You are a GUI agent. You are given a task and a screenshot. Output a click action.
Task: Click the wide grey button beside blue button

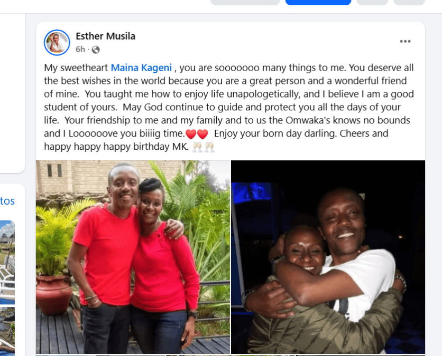(x=245, y=3)
